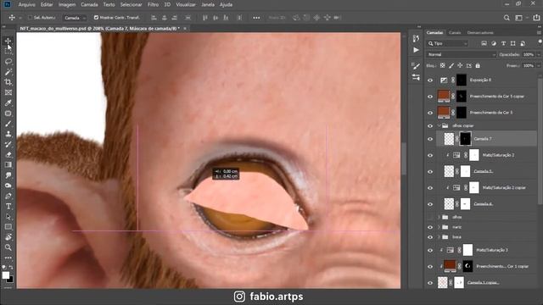Expand the nariz group
The height and width of the screenshot is (305, 543).
439,227
